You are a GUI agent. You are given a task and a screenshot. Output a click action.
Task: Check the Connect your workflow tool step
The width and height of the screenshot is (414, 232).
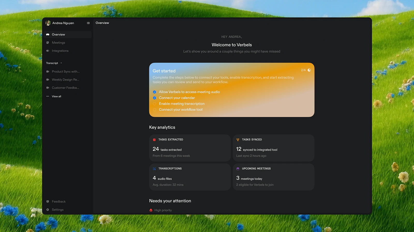click(154, 110)
